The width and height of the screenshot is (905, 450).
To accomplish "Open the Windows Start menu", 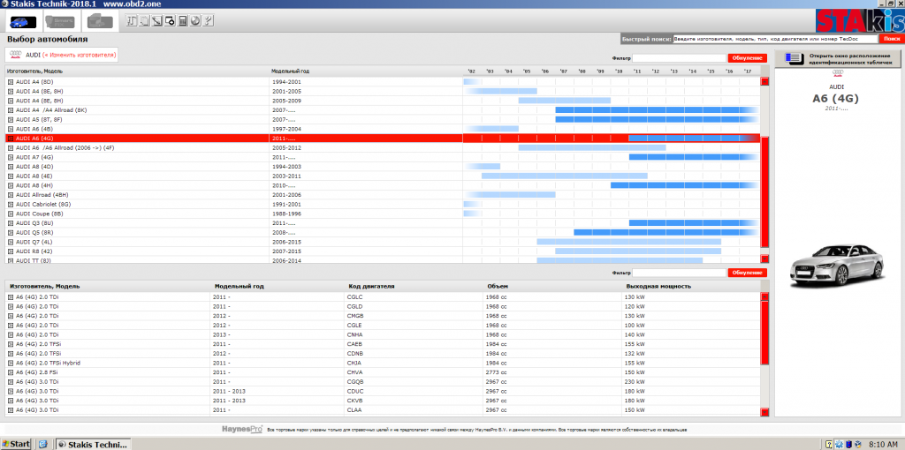I will (17, 443).
